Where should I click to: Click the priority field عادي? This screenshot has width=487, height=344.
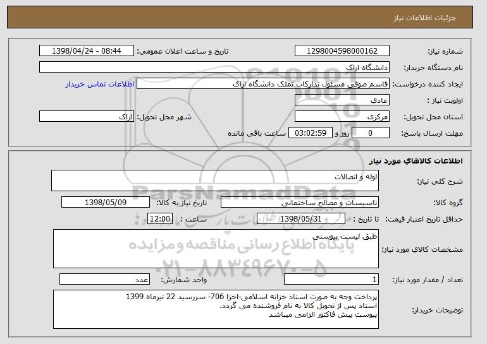pos(342,100)
